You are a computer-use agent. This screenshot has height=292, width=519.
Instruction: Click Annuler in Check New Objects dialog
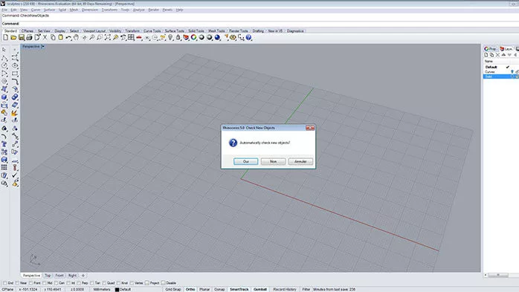coord(300,161)
